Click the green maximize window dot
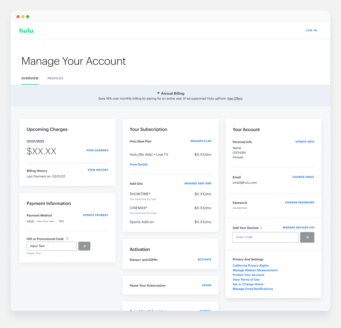The image size is (341, 328). tap(28, 17)
